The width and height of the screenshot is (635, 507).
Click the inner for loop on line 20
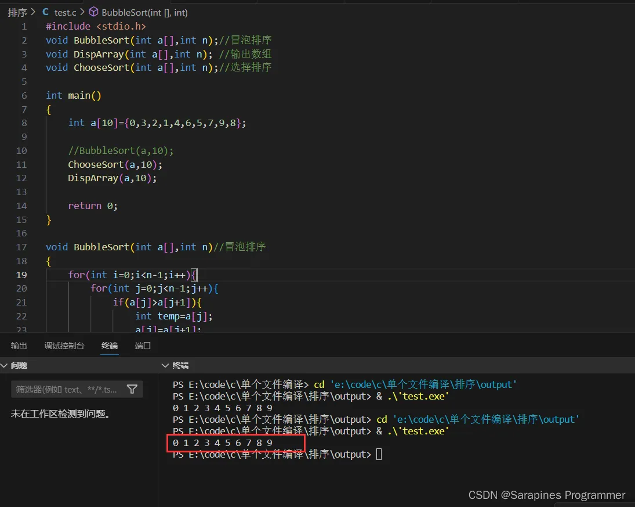tap(154, 289)
